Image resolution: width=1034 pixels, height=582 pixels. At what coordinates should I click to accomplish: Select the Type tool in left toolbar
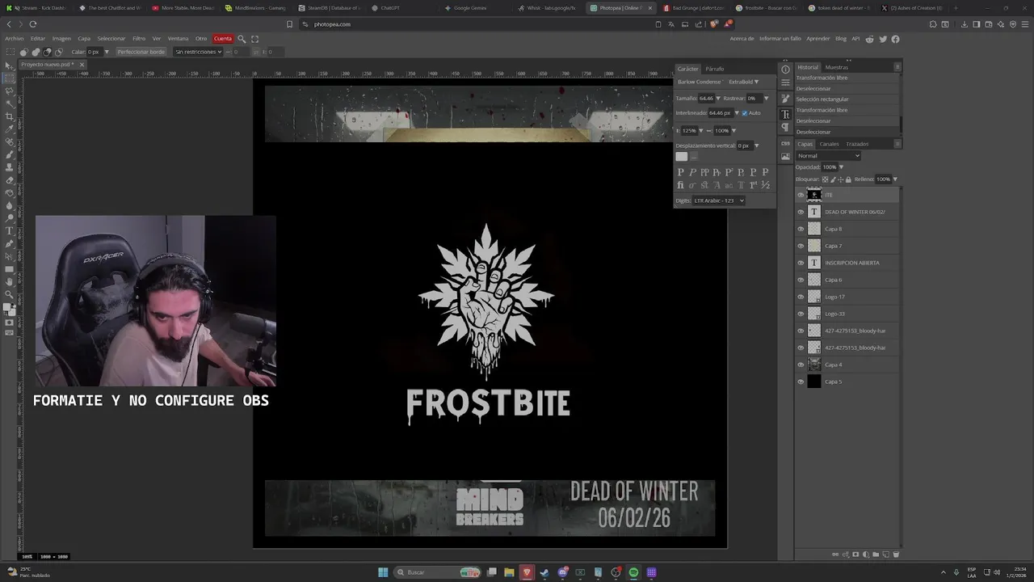point(10,230)
